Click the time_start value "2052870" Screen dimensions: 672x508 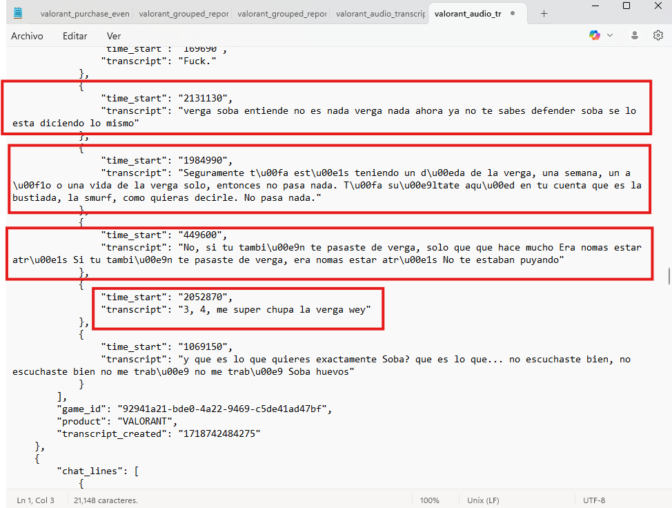click(202, 297)
